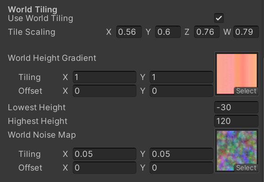This screenshot has width=264, height=182.
Task: Click the World Height Gradient Offset X field
Action: point(104,91)
